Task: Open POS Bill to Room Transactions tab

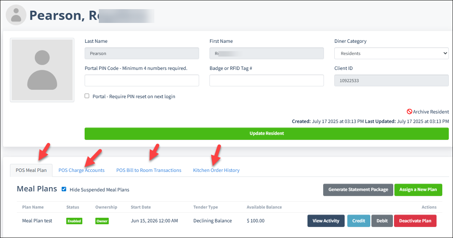Action: pos(149,170)
